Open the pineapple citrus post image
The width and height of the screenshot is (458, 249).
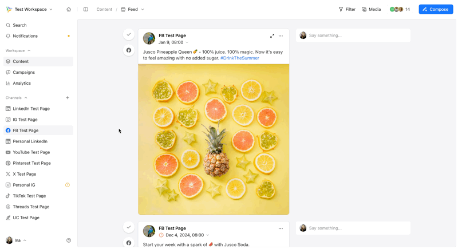coord(214,139)
